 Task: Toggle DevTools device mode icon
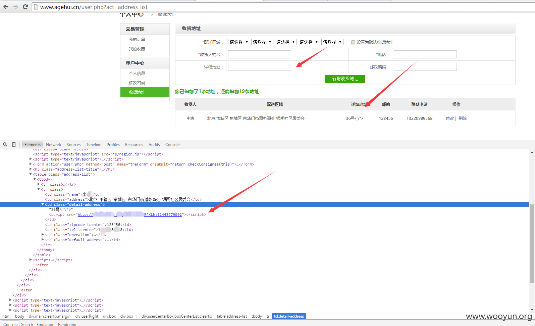tap(14, 144)
